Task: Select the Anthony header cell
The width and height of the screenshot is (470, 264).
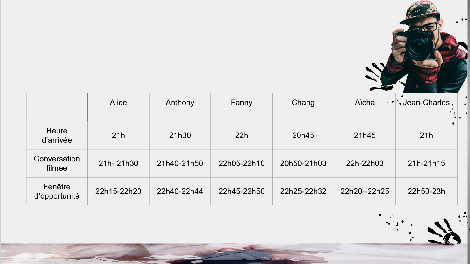Action: 180,107
